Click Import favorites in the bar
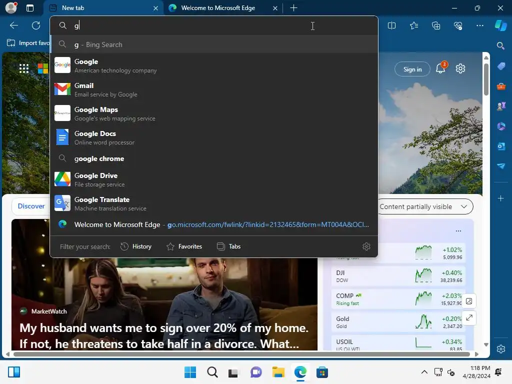Screen dimensions: 512x384 pyautogui.click(x=28, y=43)
